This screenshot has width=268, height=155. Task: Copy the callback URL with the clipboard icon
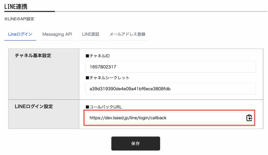249,118
